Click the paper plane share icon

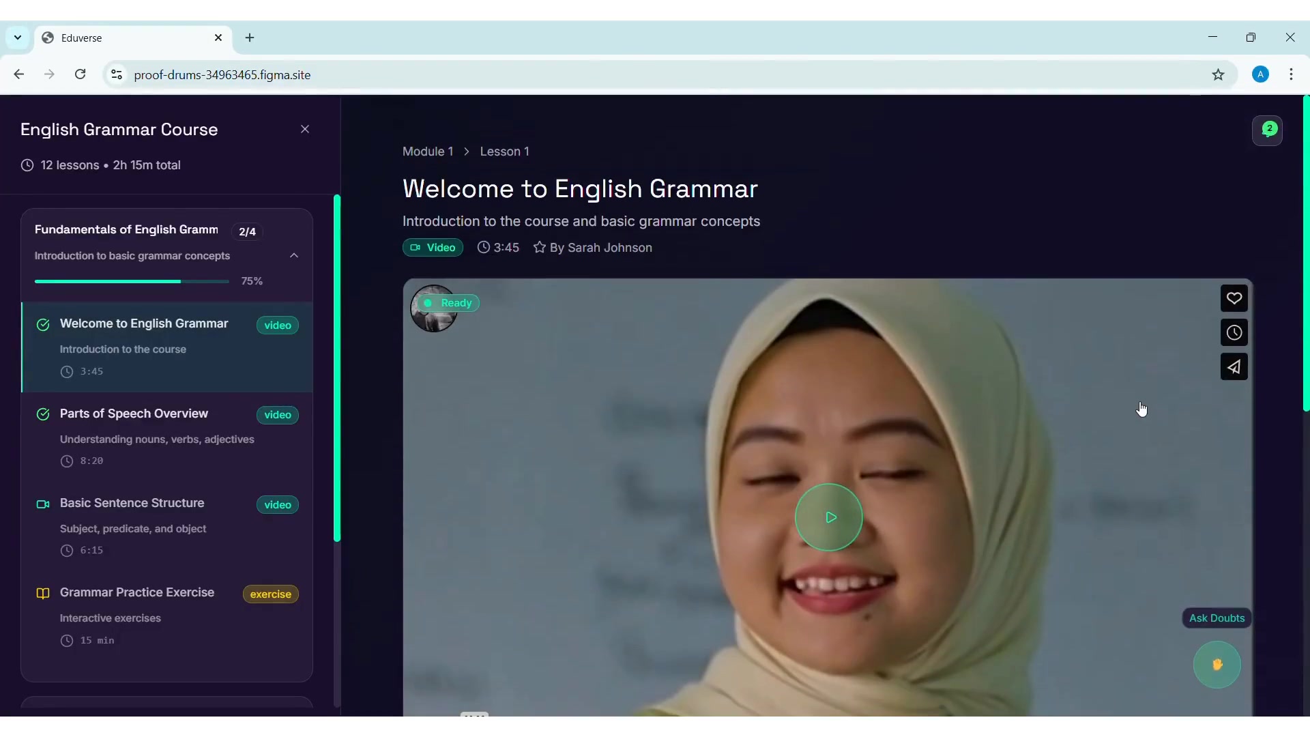1234,367
